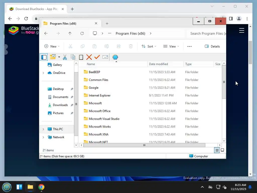Image resolution: width=257 pixels, height=193 pixels.
Task: Click the greyed Paste icon in command bar
Action: [95, 46]
